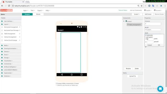Screen dimensions: 167x94
Task: Toggle Preview on Tablet size checkbox
Action: [56, 85]
